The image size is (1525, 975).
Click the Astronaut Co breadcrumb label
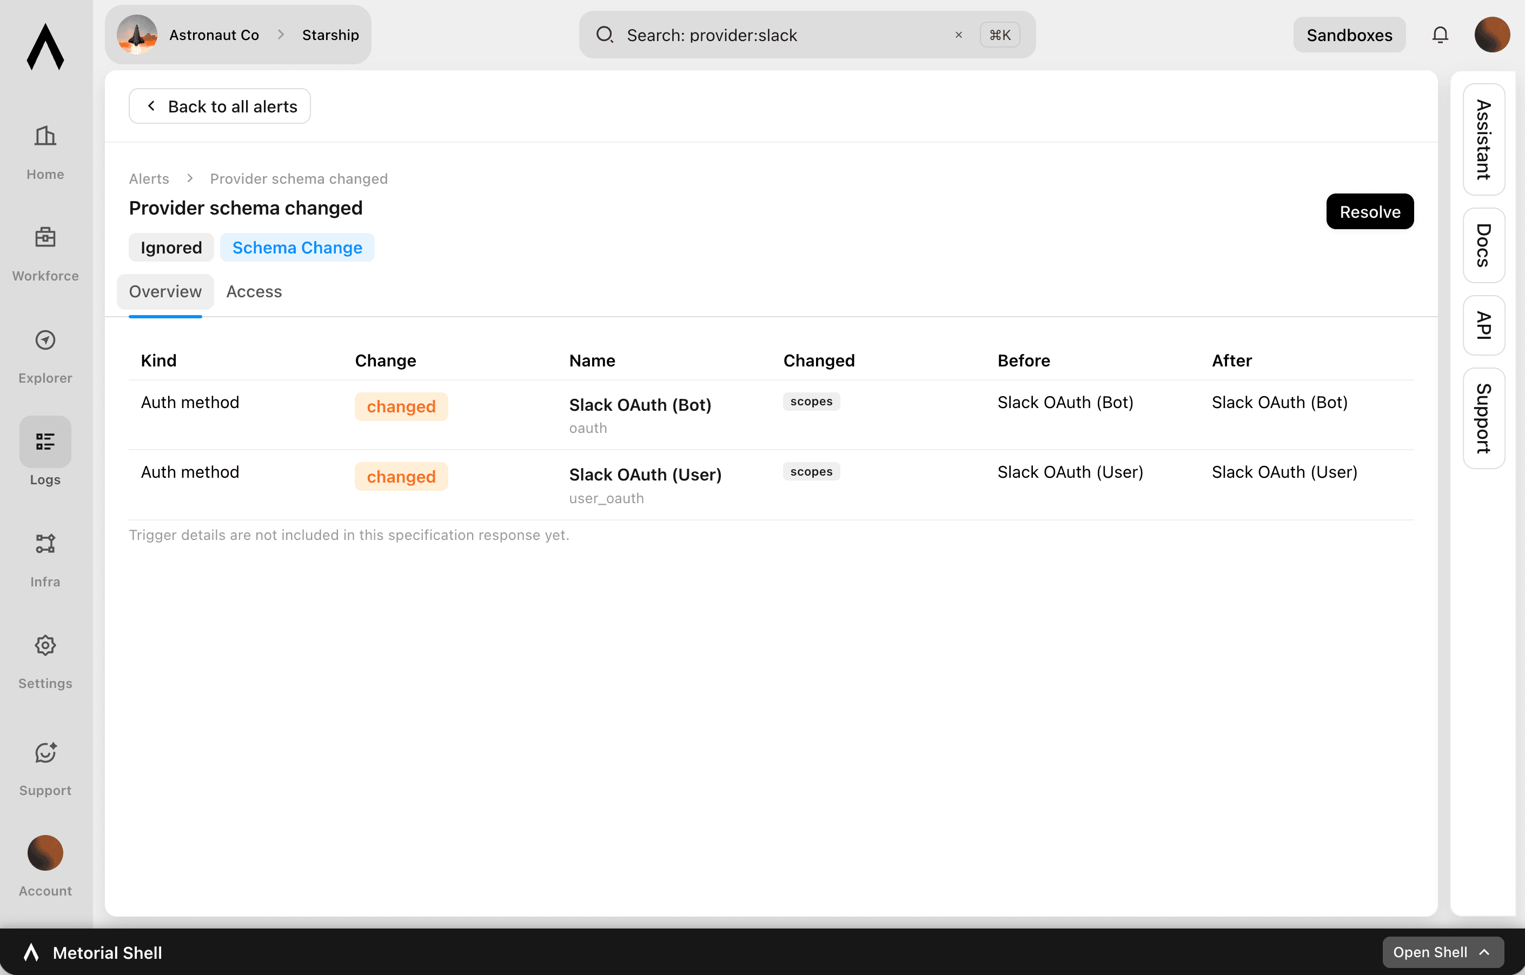pyautogui.click(x=214, y=35)
